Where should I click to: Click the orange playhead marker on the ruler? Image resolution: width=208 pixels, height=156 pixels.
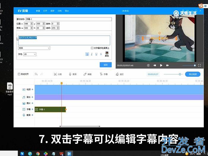(62, 83)
